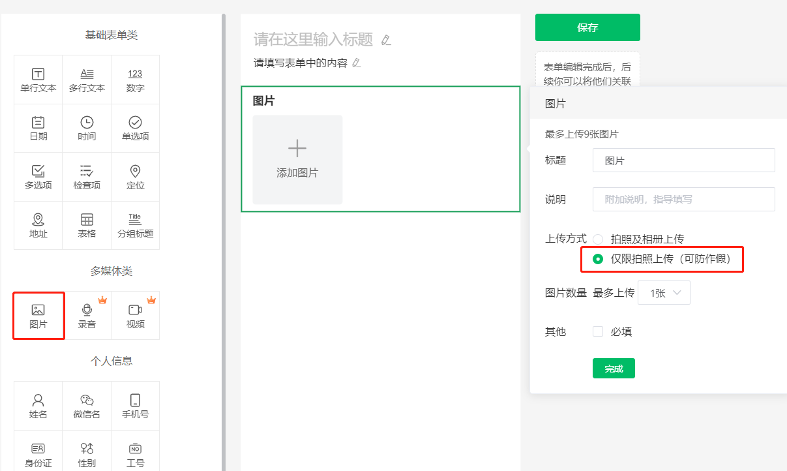The image size is (787, 471).
Task: Focus the 标题 input containing 图片
Action: click(683, 160)
